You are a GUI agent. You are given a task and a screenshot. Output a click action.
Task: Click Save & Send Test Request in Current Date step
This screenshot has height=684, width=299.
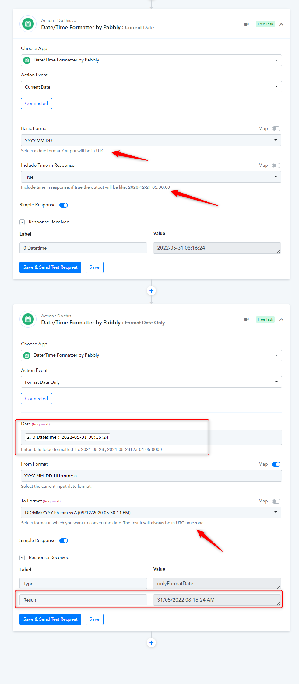[50, 267]
